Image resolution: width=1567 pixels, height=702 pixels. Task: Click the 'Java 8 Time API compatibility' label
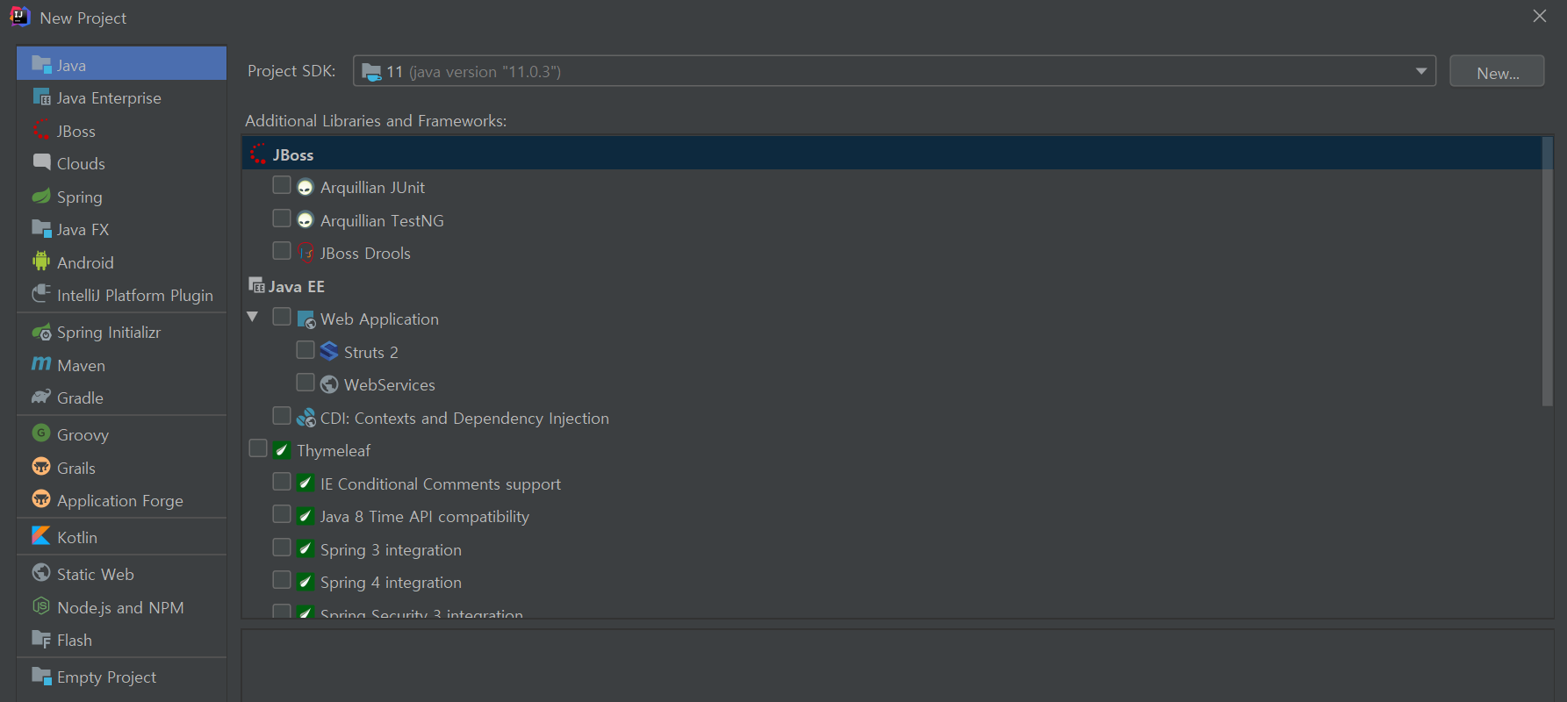pos(425,517)
